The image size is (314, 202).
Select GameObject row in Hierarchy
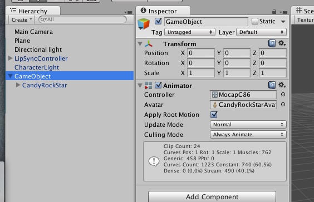point(70,76)
